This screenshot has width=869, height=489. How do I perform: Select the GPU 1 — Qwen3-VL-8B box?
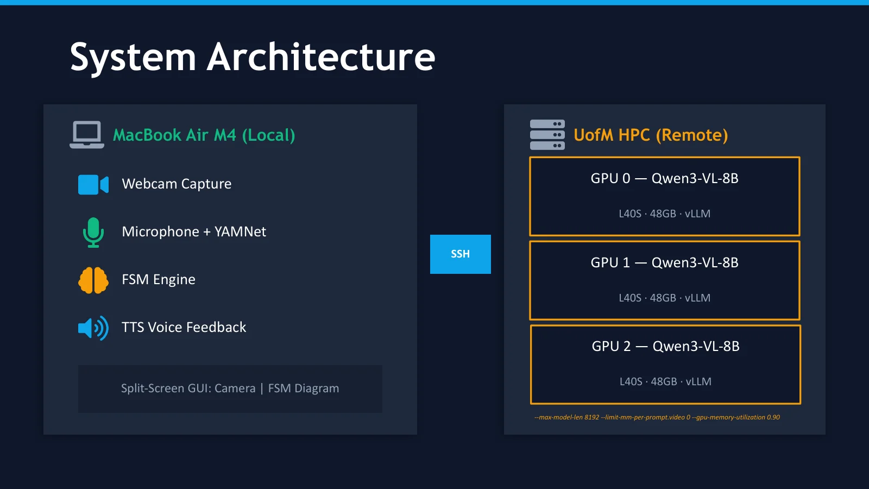[x=665, y=280]
